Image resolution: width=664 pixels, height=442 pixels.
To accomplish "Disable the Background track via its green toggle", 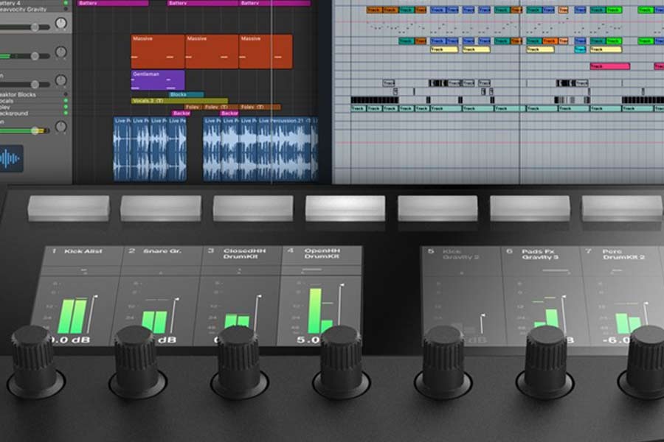I will click(x=66, y=112).
